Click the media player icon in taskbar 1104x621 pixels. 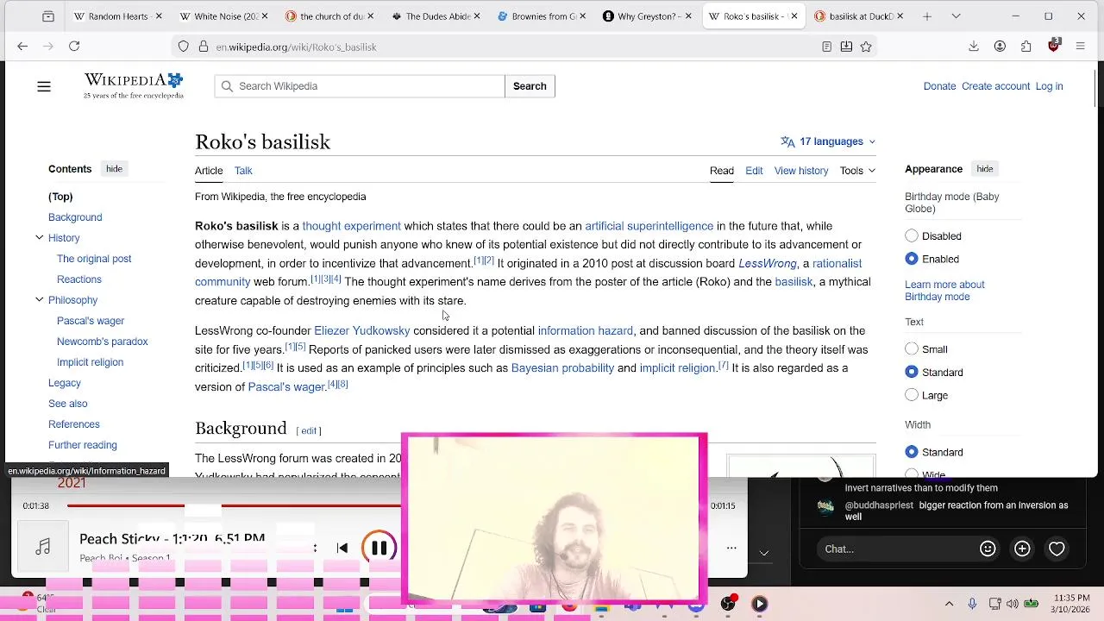[x=759, y=604]
